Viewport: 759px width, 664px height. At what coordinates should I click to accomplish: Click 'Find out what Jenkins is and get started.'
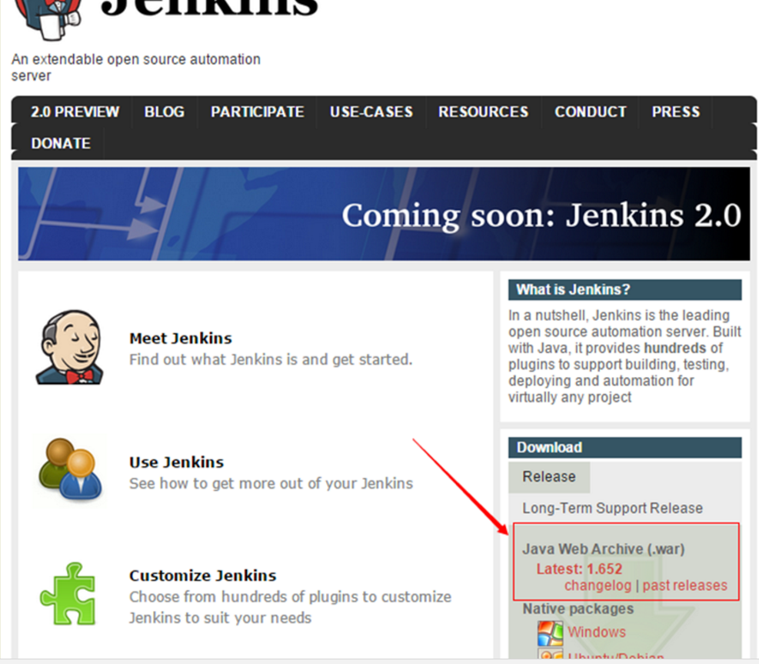(271, 359)
